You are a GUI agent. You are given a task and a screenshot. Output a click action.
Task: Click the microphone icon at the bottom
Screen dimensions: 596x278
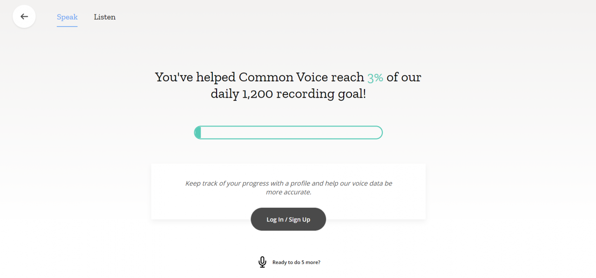(262, 262)
